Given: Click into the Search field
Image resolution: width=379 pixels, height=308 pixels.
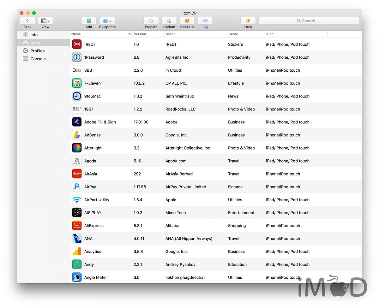Looking at the screenshot, I should (309, 21).
